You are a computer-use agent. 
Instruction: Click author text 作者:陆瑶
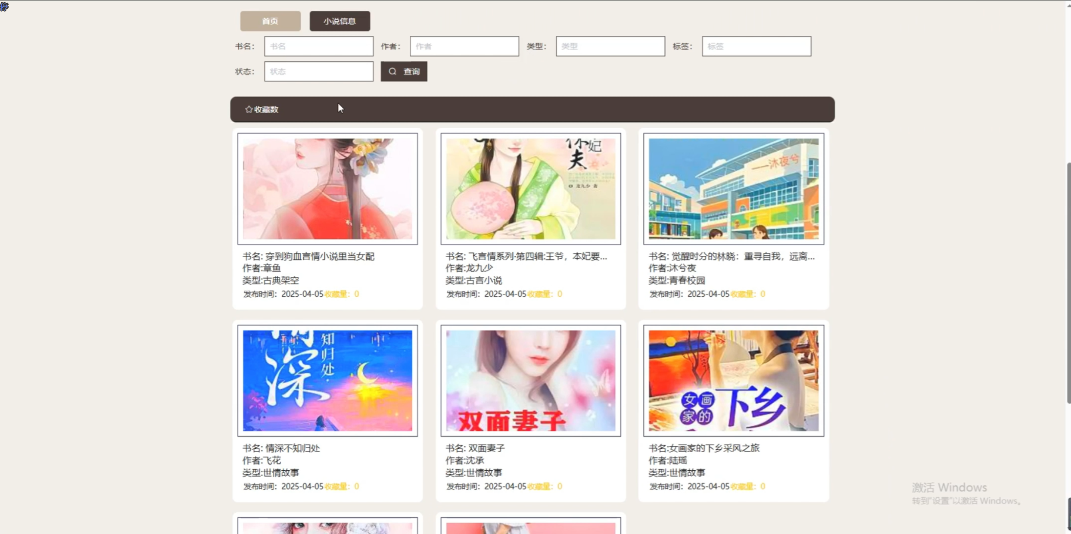point(668,460)
